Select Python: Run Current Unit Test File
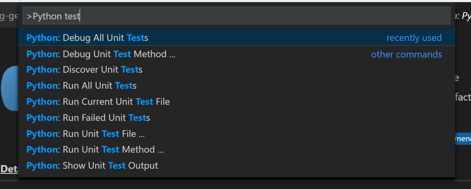The width and height of the screenshot is (471, 189). [x=97, y=101]
